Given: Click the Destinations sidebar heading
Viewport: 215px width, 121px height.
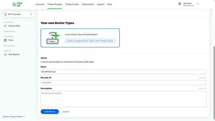Looking at the screenshot, I should point(9,46).
